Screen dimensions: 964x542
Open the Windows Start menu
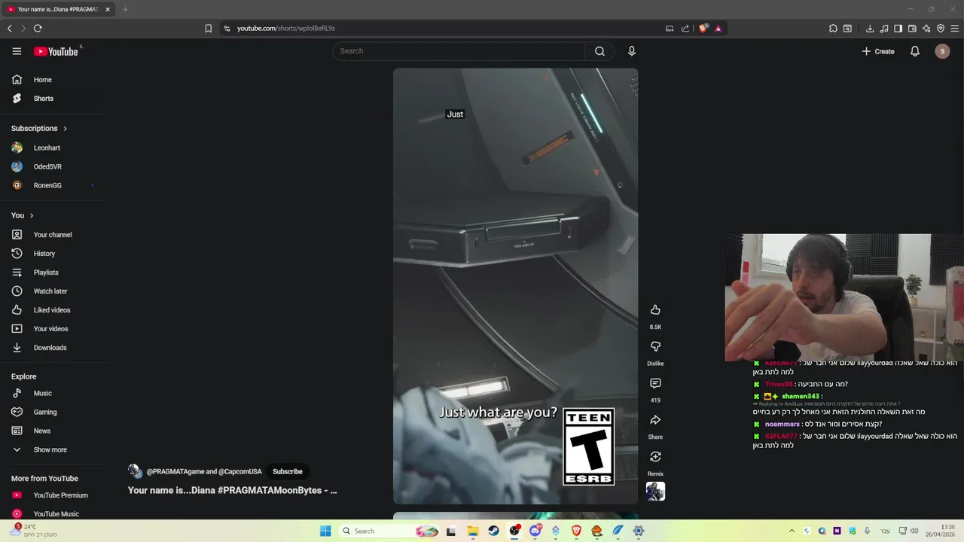pos(325,531)
